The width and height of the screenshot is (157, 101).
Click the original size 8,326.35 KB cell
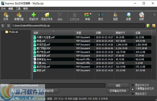[122, 48]
